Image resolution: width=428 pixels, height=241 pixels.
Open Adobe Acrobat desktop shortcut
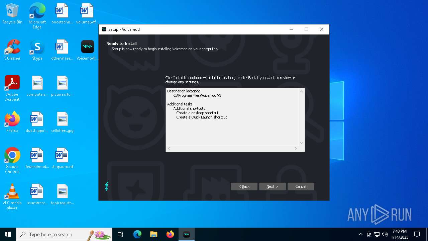click(12, 88)
